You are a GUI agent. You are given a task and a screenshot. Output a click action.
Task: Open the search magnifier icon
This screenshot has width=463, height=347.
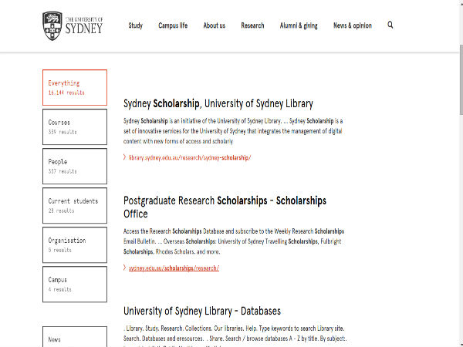tap(390, 25)
